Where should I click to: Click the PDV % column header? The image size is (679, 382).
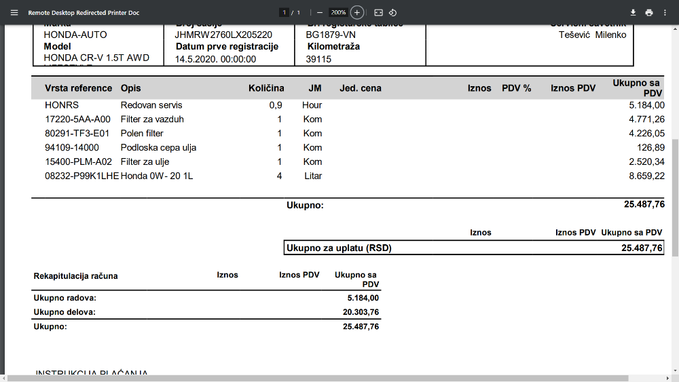pos(517,88)
